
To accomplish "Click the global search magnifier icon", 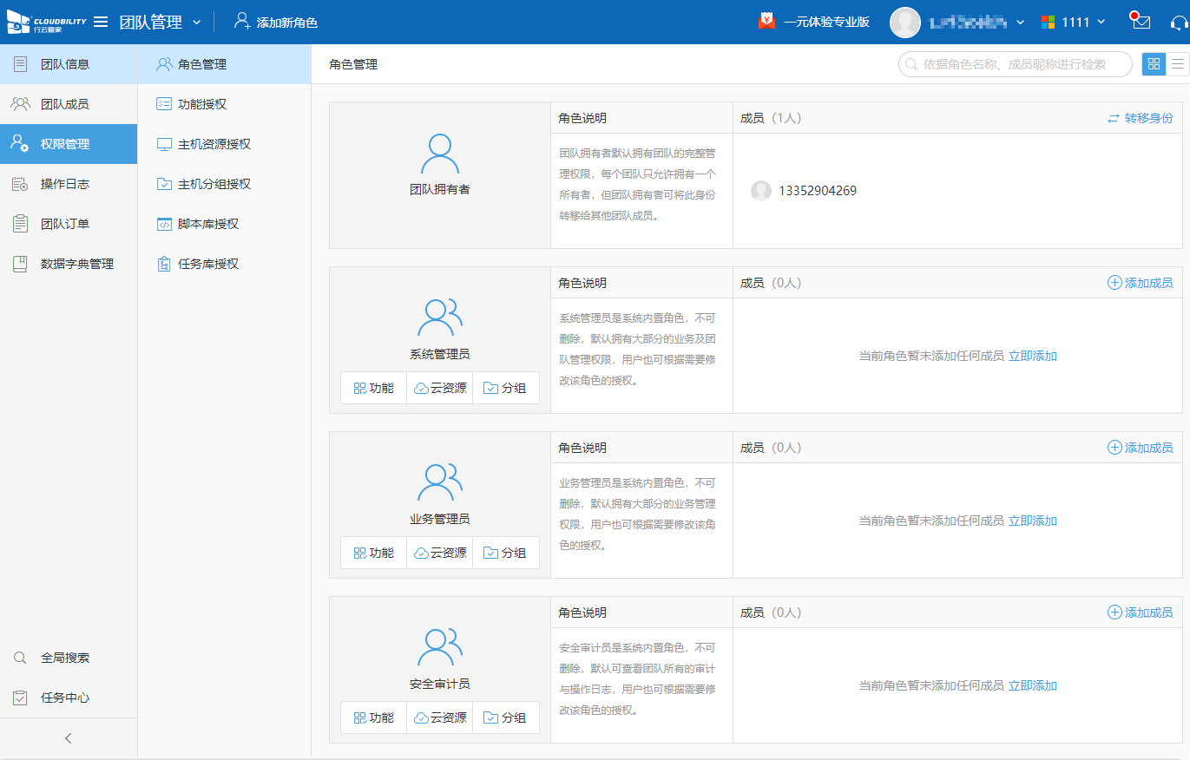I will (20, 658).
